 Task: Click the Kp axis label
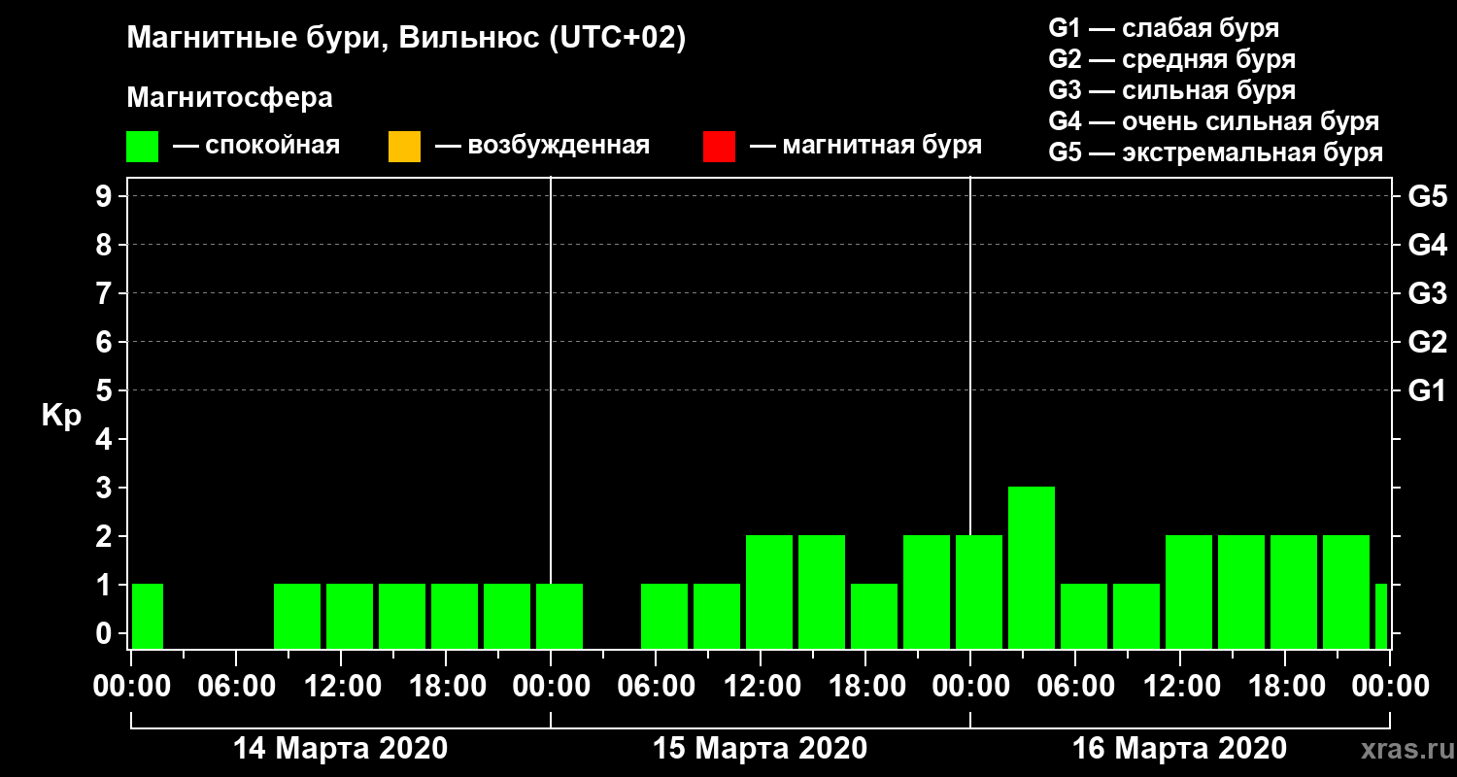[x=61, y=416]
